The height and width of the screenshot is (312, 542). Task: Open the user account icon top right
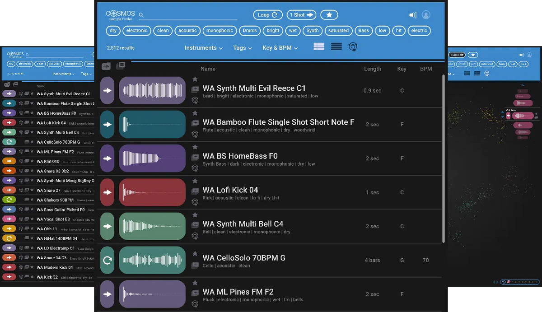426,14
